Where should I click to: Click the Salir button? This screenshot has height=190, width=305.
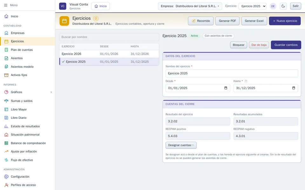[295, 6]
